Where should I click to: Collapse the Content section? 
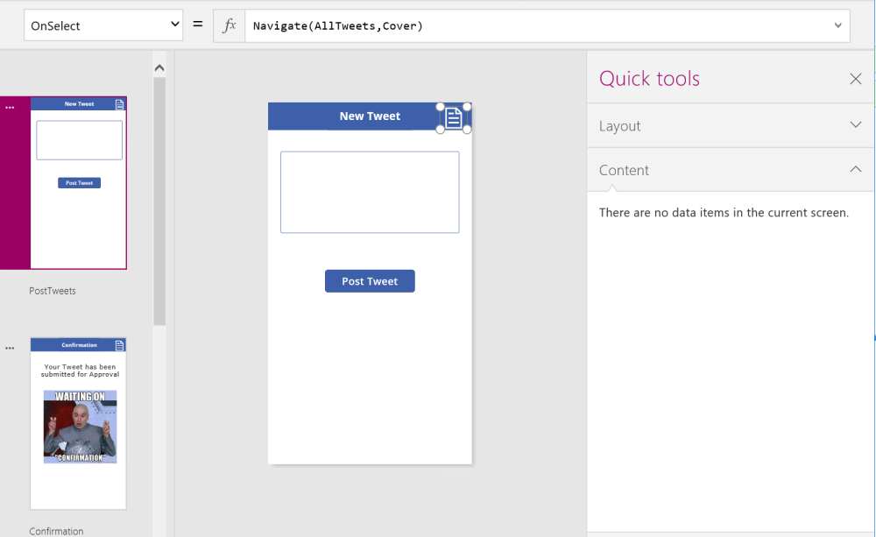(x=856, y=170)
